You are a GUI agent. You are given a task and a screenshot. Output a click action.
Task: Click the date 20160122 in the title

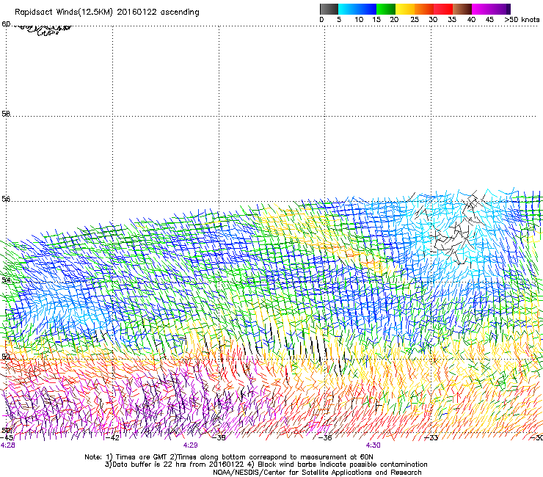(x=136, y=12)
